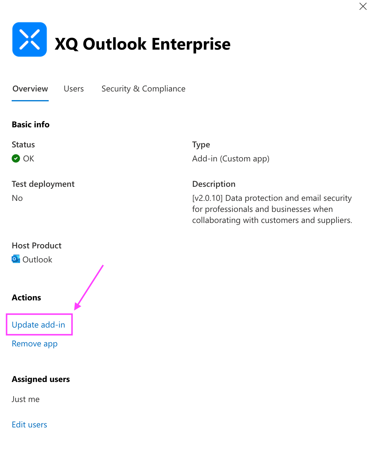
Task: Click the Actions section heading
Action: click(x=27, y=298)
